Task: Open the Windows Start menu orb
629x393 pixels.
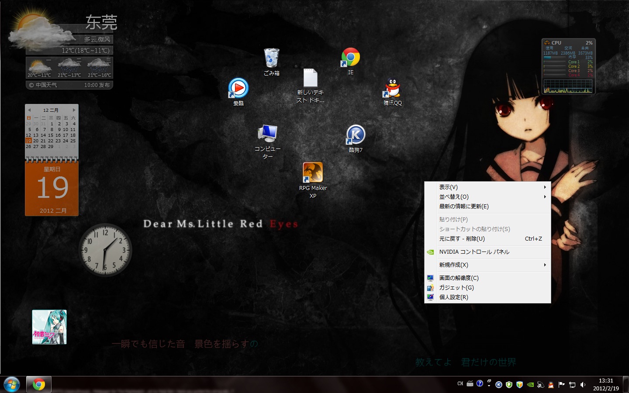Action: click(12, 385)
